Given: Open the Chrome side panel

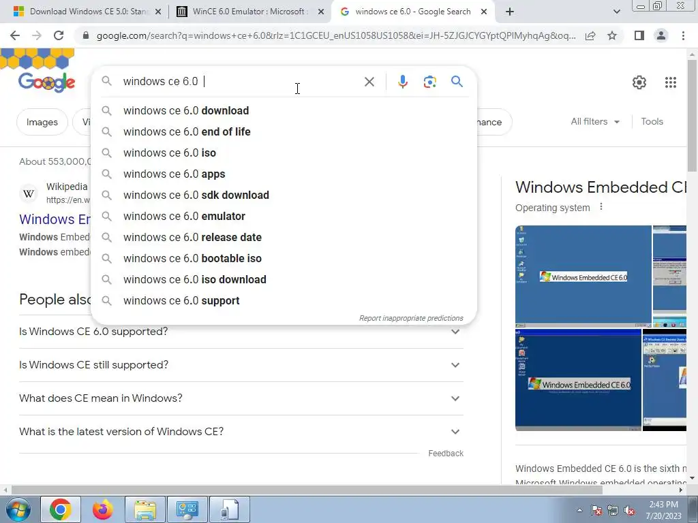Looking at the screenshot, I should (x=639, y=35).
